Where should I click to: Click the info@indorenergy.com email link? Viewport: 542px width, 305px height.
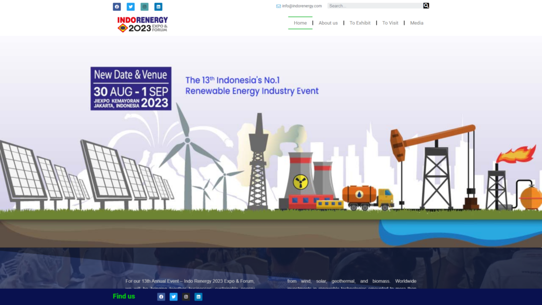point(302,6)
